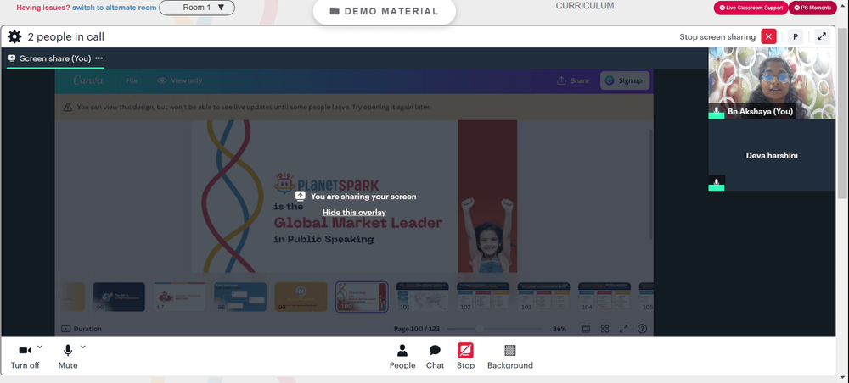Click Canva View only indicator
The height and width of the screenshot is (383, 849).
[180, 80]
